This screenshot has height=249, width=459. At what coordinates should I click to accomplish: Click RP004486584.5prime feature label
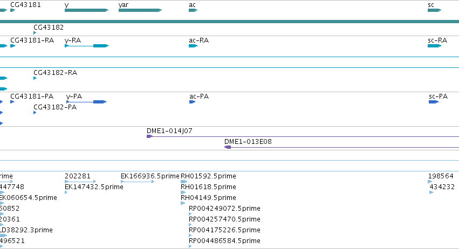pos(224,241)
